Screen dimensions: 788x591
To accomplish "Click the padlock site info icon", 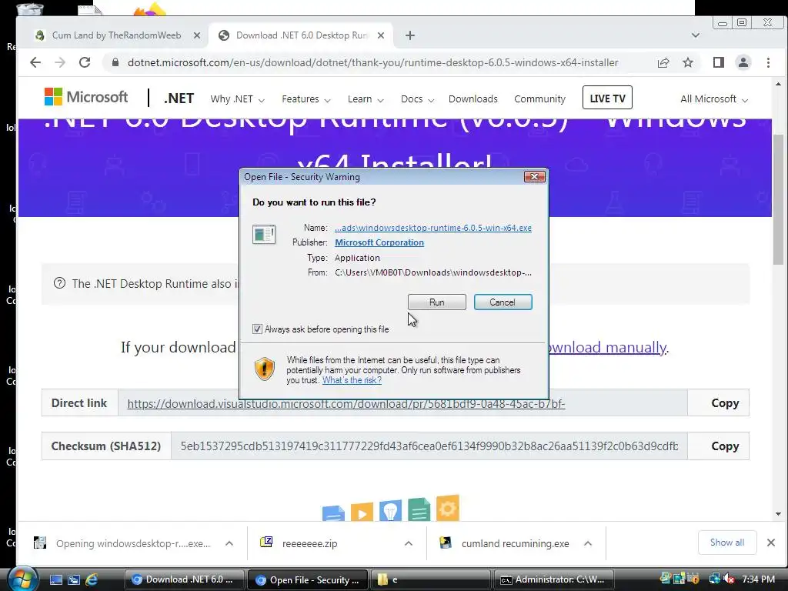I will (115, 62).
